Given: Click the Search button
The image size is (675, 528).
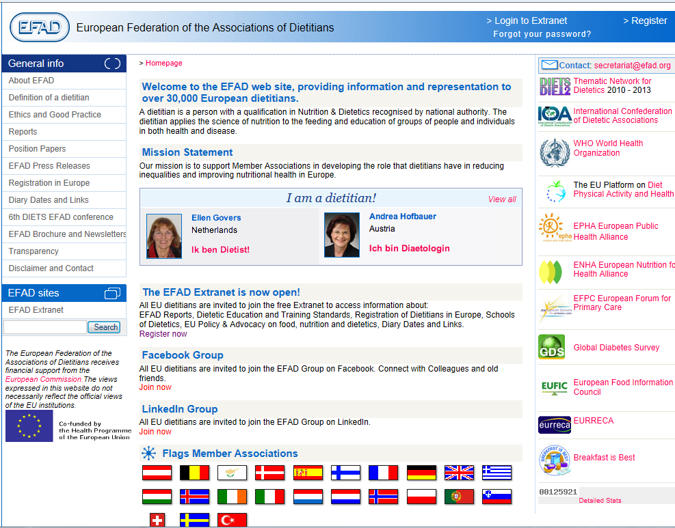Looking at the screenshot, I should (104, 327).
